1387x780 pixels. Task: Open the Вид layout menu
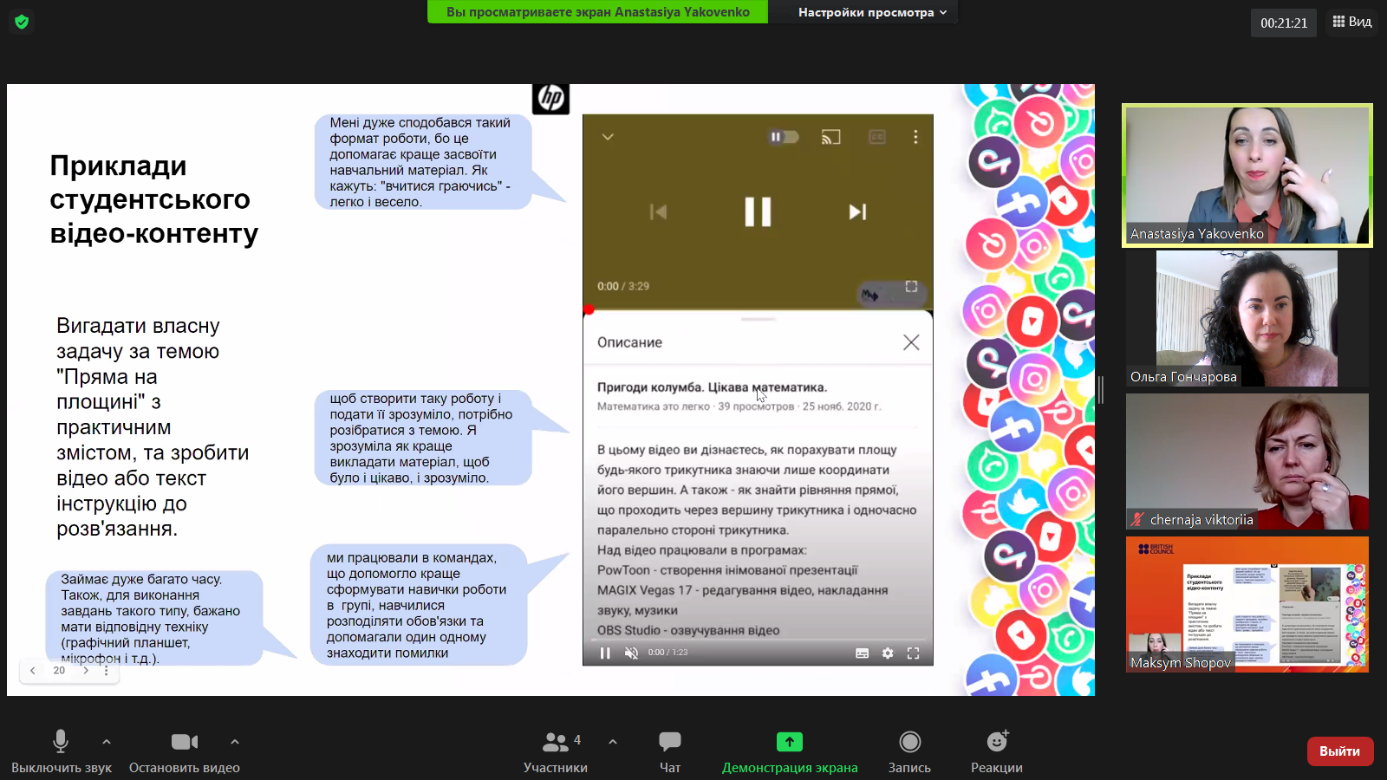pyautogui.click(x=1351, y=22)
